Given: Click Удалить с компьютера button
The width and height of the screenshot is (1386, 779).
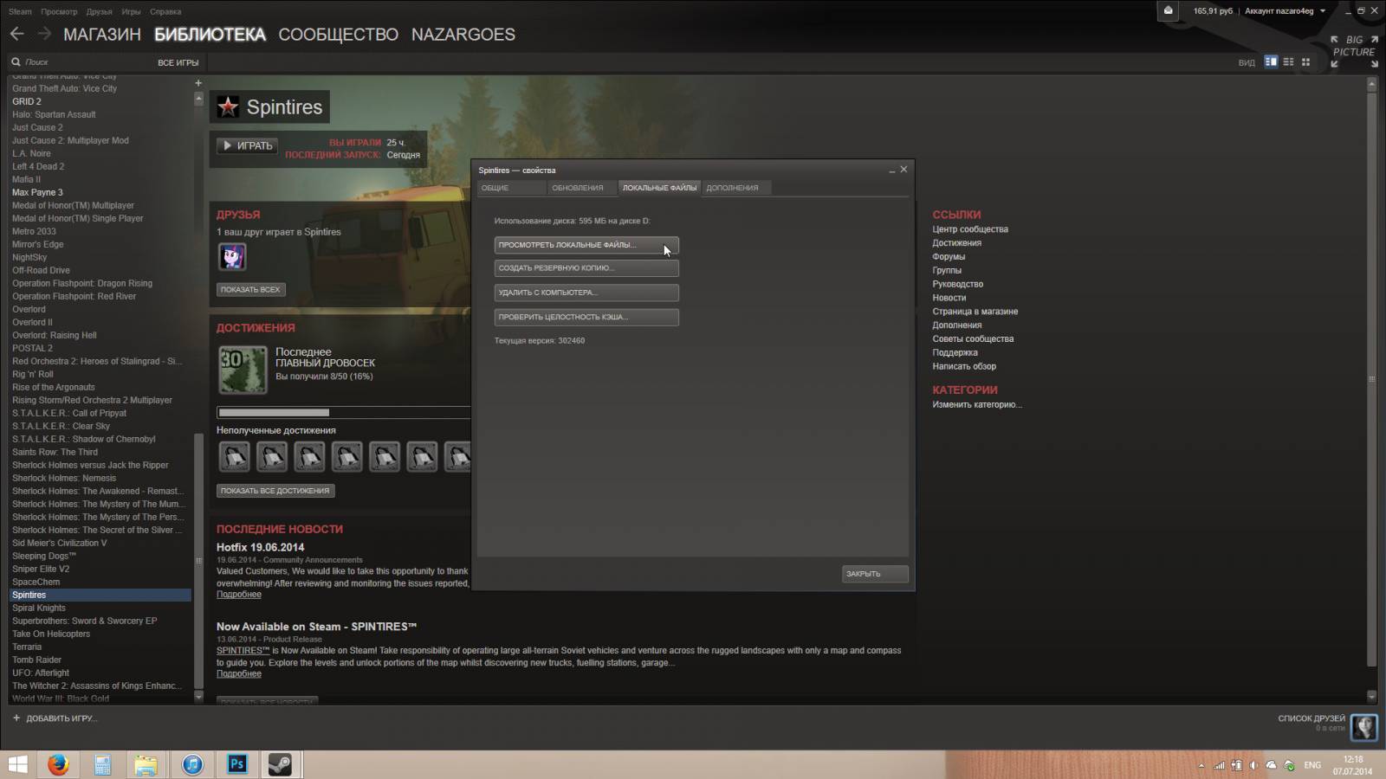Looking at the screenshot, I should (586, 293).
